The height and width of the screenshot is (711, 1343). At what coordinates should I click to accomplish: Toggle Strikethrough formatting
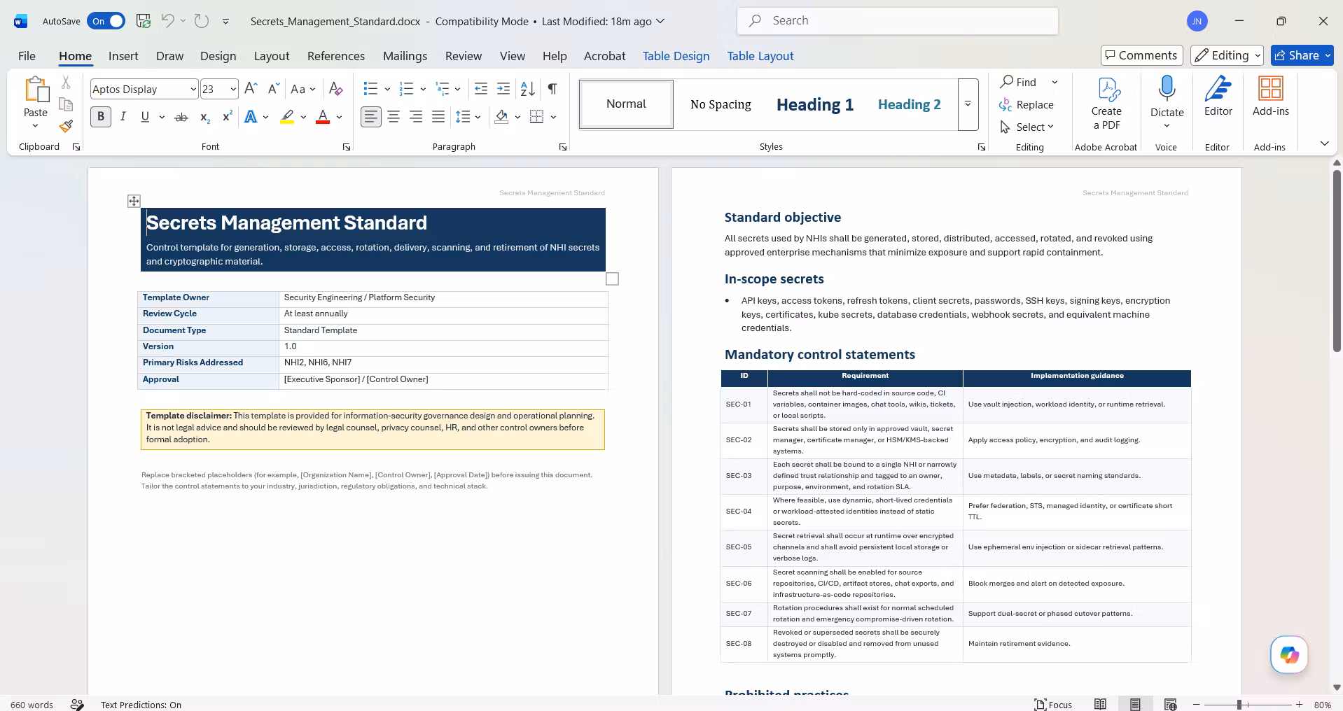pos(181,117)
